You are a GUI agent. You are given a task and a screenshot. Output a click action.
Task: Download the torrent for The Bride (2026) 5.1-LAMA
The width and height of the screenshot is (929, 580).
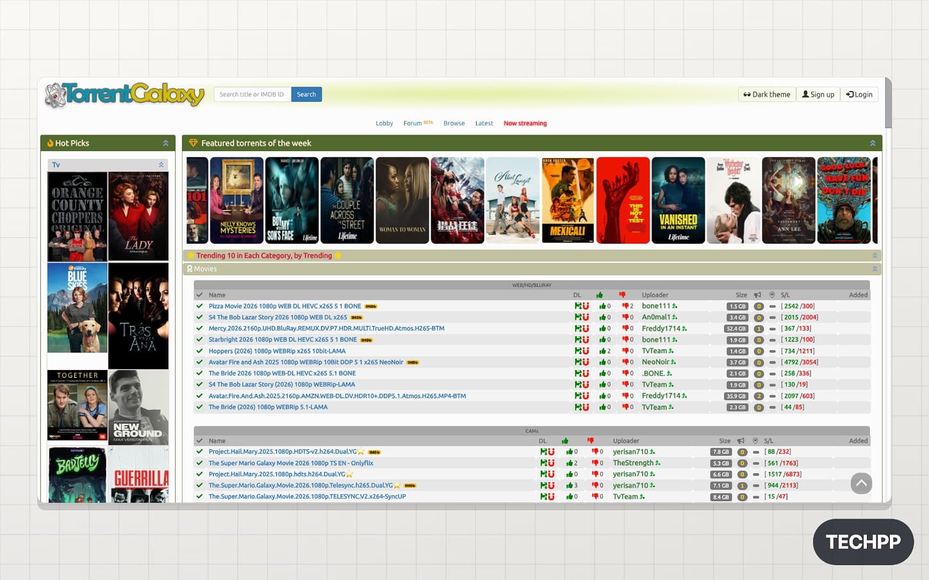pos(578,407)
